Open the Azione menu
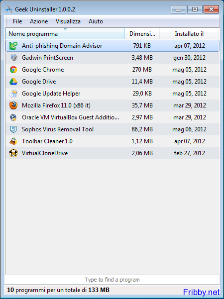224x299 pixels. 39,21
